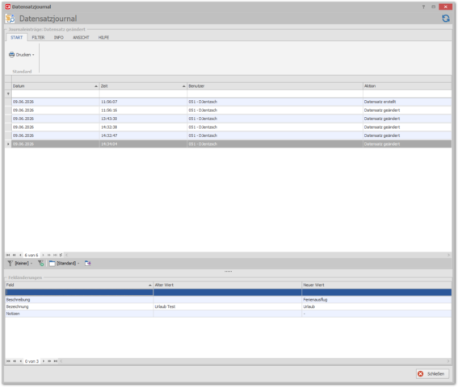Go to last record in Feldänderungen navigator
Screen dimensions: 458x387
[x=56, y=361]
